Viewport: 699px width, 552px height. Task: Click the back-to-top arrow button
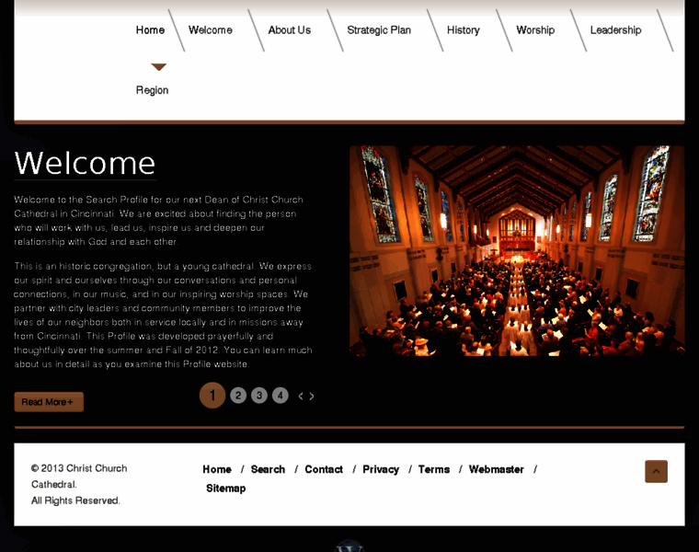pyautogui.click(x=656, y=471)
